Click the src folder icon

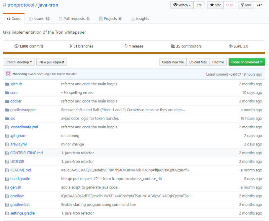pyautogui.click(x=7, y=119)
